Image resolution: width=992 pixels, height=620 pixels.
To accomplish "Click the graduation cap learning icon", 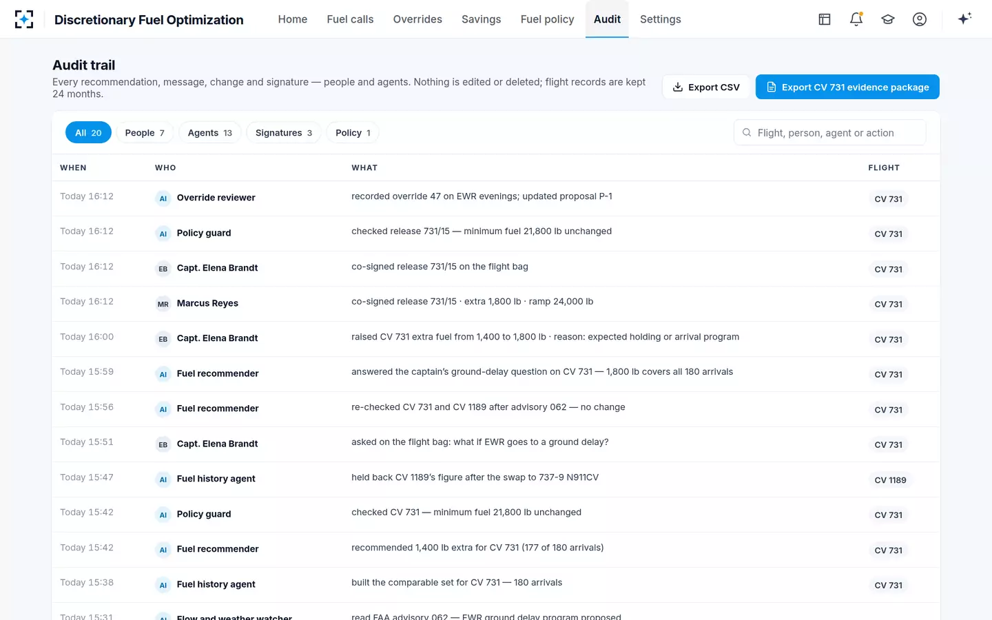I will click(x=888, y=19).
